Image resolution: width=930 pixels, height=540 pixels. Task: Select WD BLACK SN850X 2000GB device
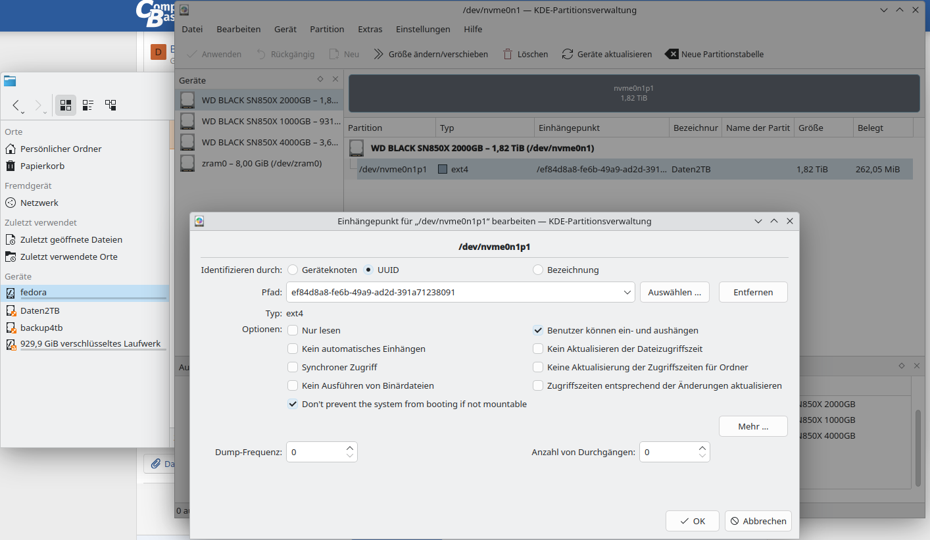click(260, 101)
